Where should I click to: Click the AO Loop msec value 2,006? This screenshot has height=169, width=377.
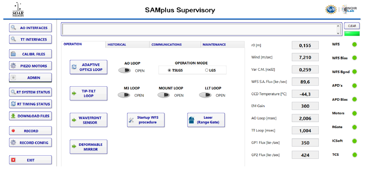click(x=305, y=118)
